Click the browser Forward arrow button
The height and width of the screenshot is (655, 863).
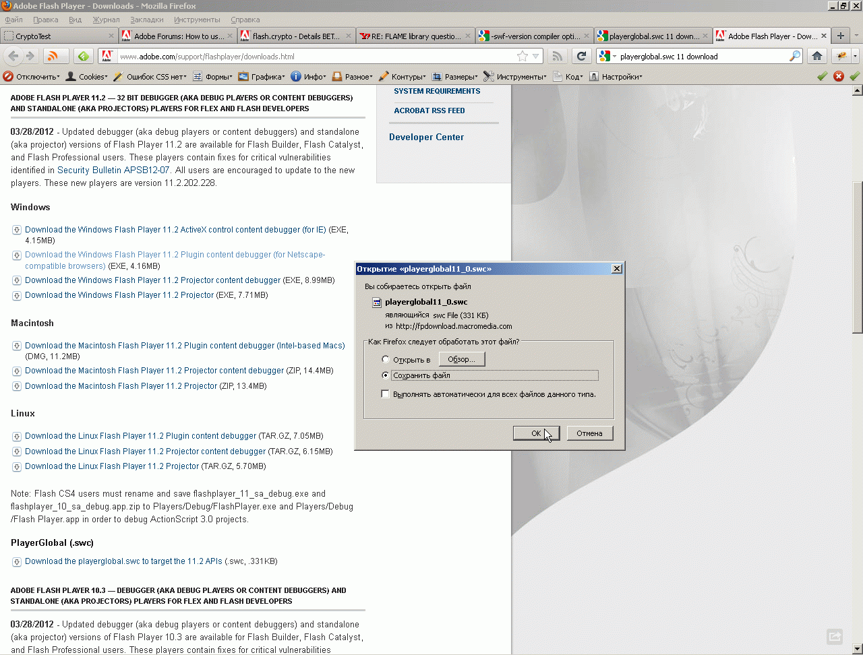[x=29, y=56]
